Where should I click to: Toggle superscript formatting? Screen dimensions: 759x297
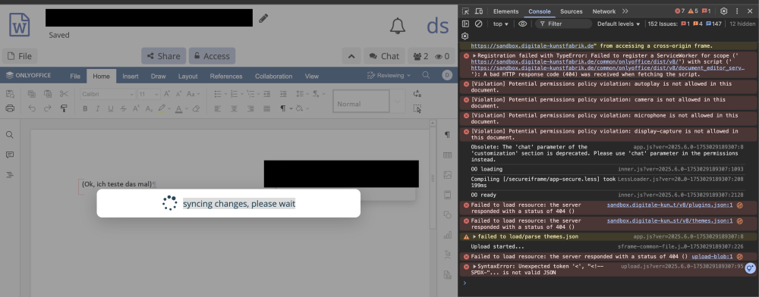[x=136, y=108]
